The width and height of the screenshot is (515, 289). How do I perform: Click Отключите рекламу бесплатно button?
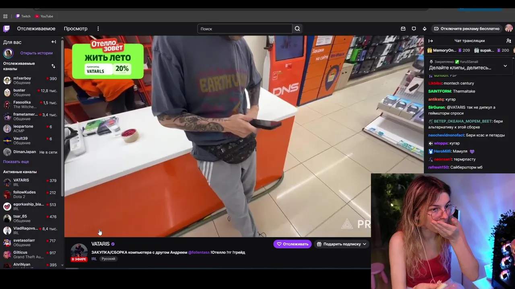coord(466,29)
